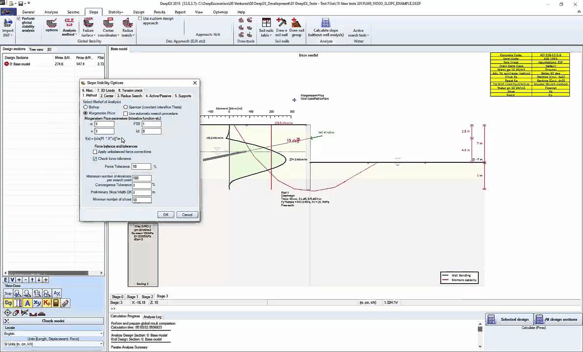Click the Check model button
The height and width of the screenshot is (352, 583).
point(53,321)
